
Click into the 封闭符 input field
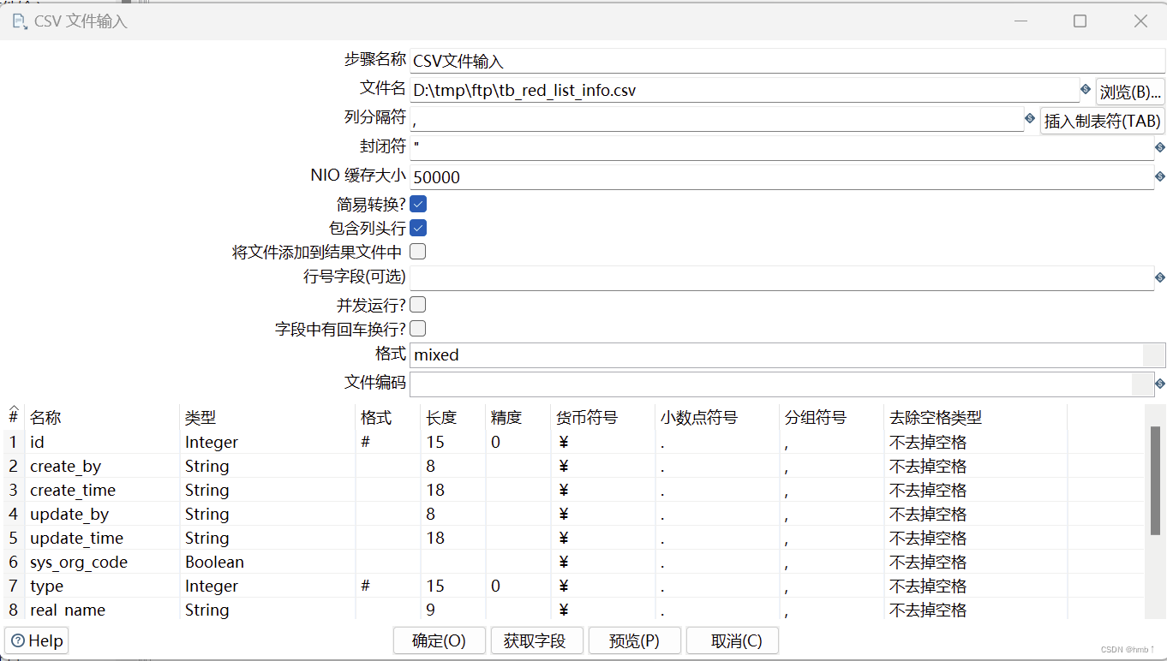781,147
